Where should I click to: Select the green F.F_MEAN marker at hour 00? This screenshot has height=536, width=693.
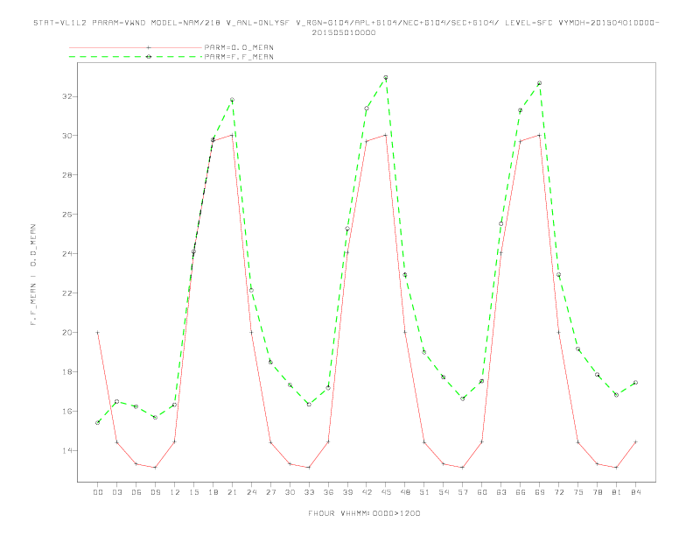[x=98, y=423]
